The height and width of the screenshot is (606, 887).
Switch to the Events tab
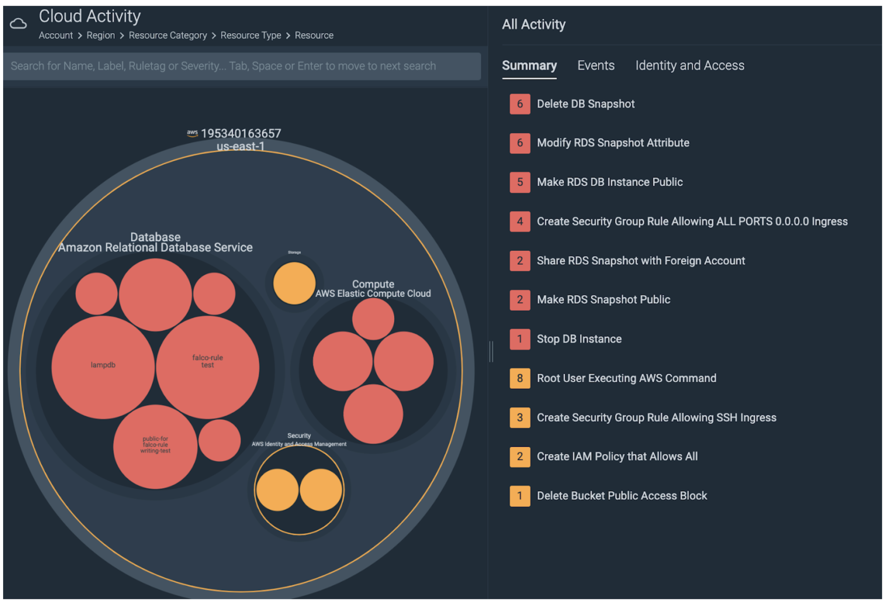(596, 65)
